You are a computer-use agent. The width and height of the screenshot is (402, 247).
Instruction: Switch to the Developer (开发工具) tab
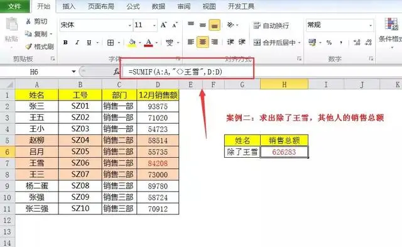[x=241, y=6]
